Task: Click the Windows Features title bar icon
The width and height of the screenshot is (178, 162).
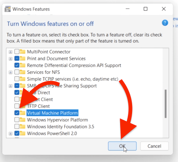Action: [x=7, y=9]
